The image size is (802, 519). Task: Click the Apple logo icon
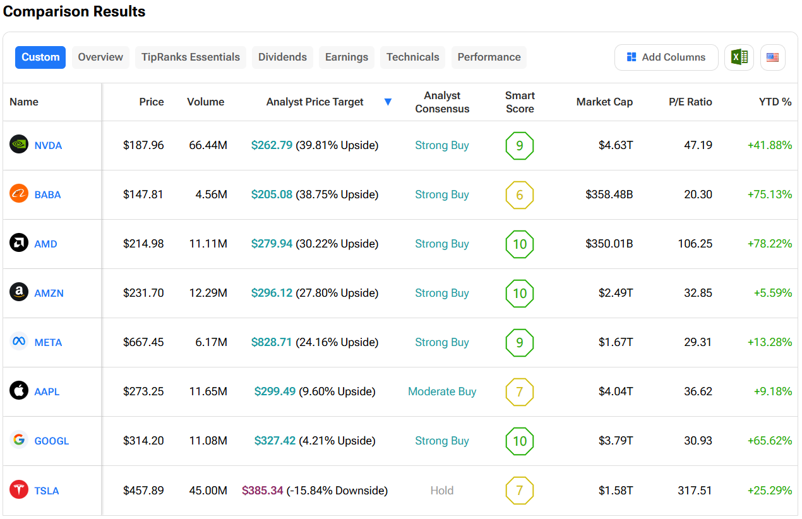(19, 391)
